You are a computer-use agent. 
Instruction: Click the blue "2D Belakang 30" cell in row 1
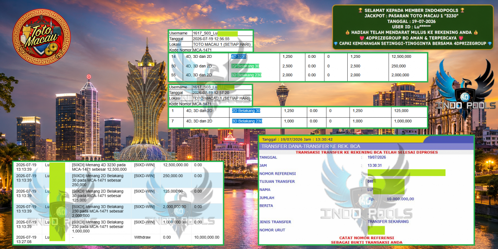(x=246, y=111)
